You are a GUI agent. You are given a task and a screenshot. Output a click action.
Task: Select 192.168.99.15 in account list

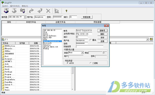[x=52, y=30]
